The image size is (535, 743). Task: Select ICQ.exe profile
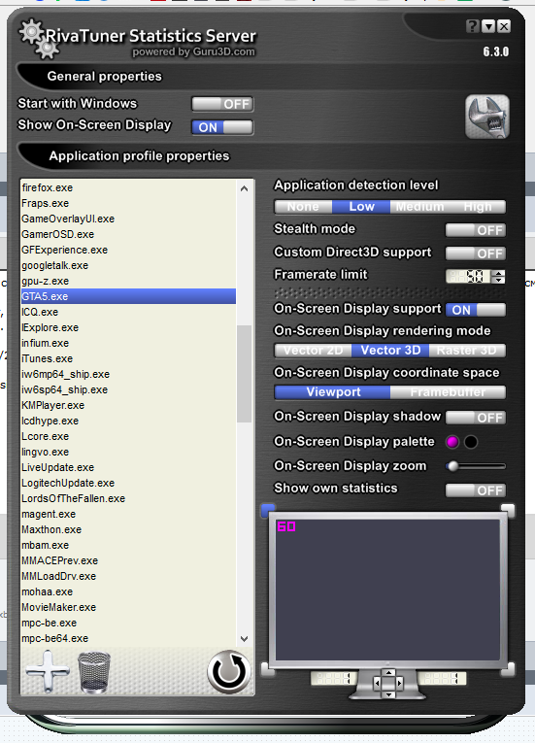tap(128, 313)
